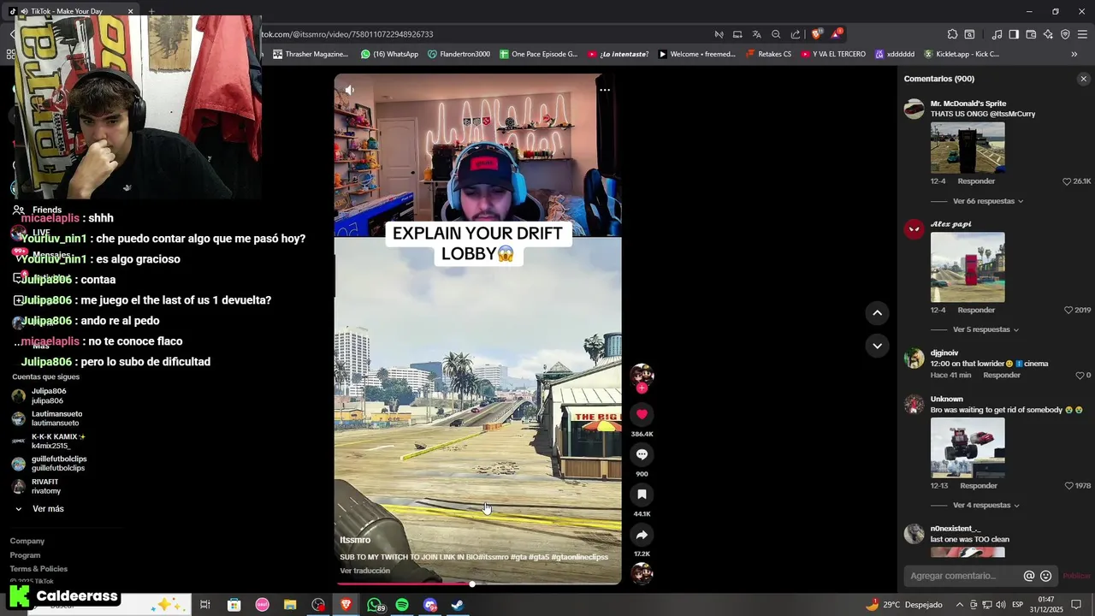Open Brave Leo AI sparkle icon
This screenshot has height=616, width=1095.
point(1048,34)
